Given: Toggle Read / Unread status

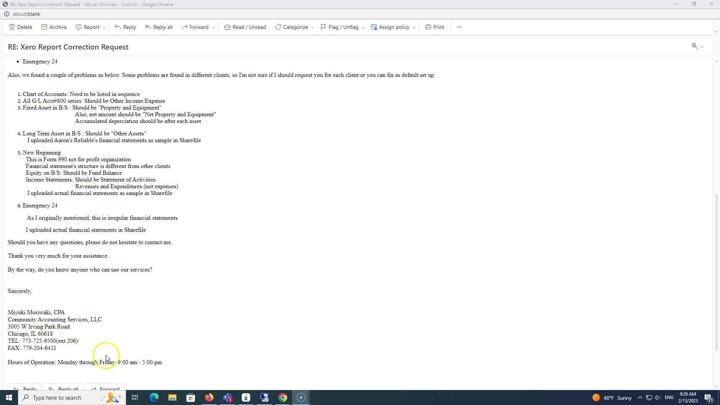Looking at the screenshot, I should [x=245, y=27].
